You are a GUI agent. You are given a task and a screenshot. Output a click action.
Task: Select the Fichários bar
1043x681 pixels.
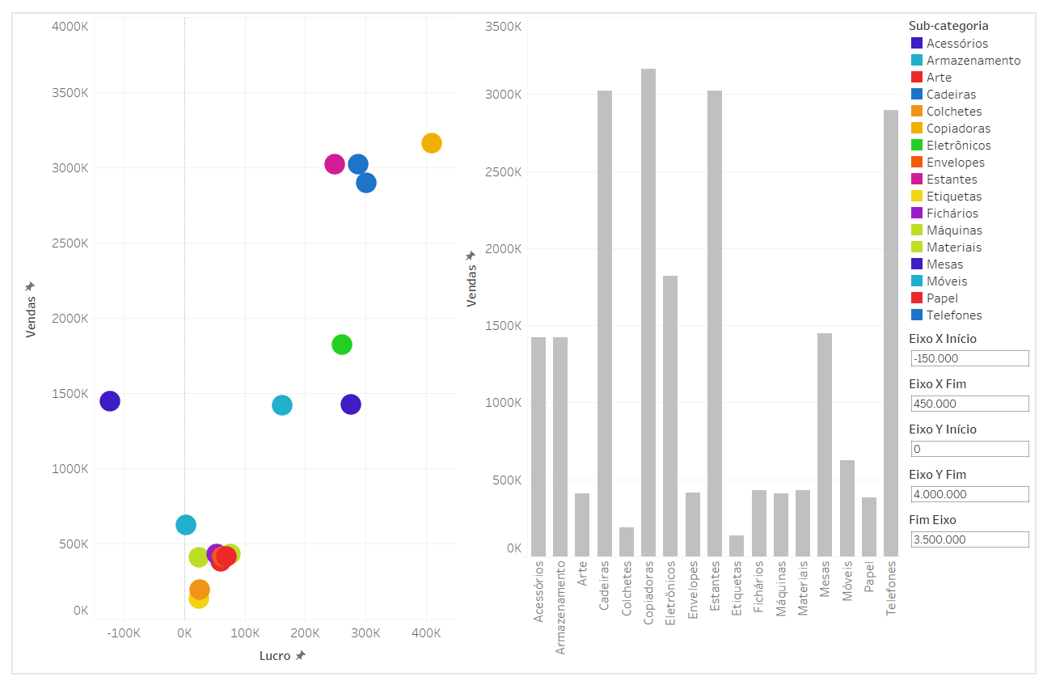pos(758,523)
